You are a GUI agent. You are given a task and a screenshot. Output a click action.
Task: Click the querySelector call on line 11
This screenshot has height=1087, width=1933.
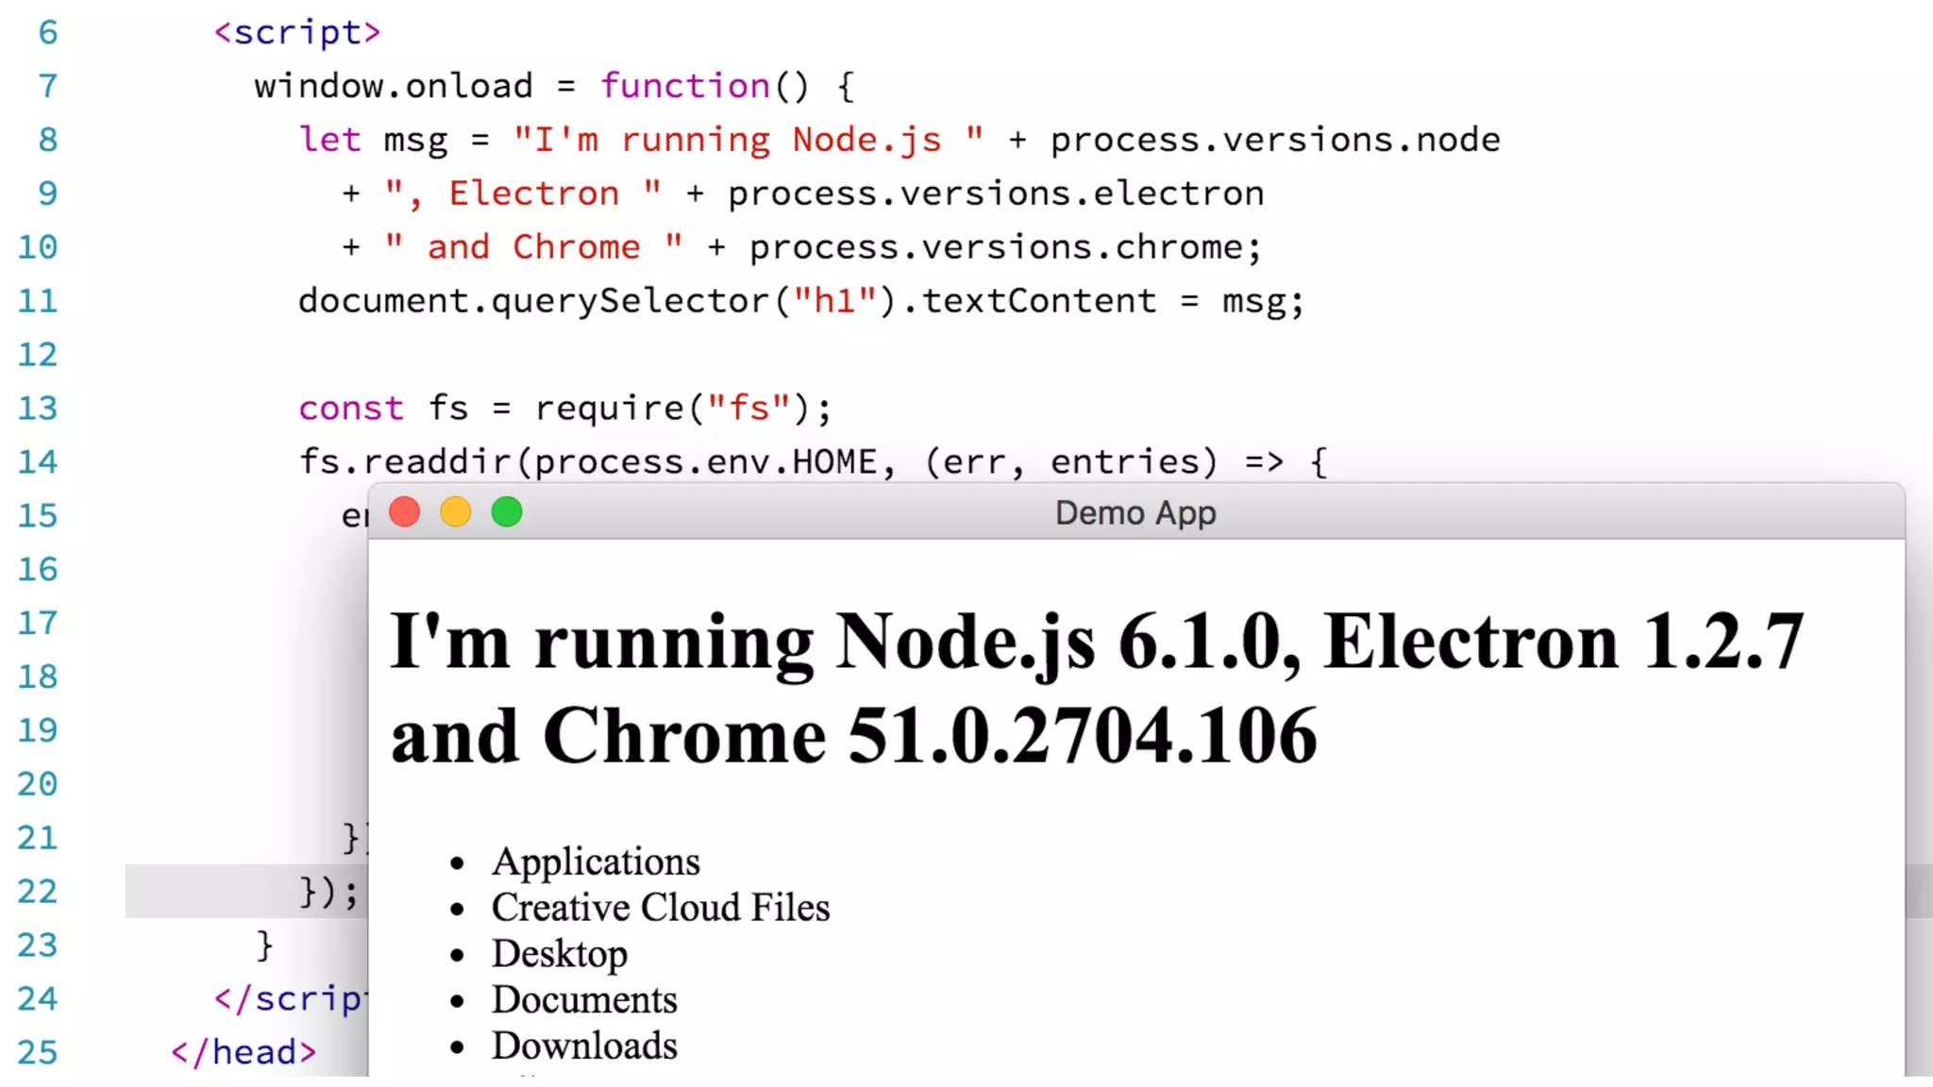630,301
